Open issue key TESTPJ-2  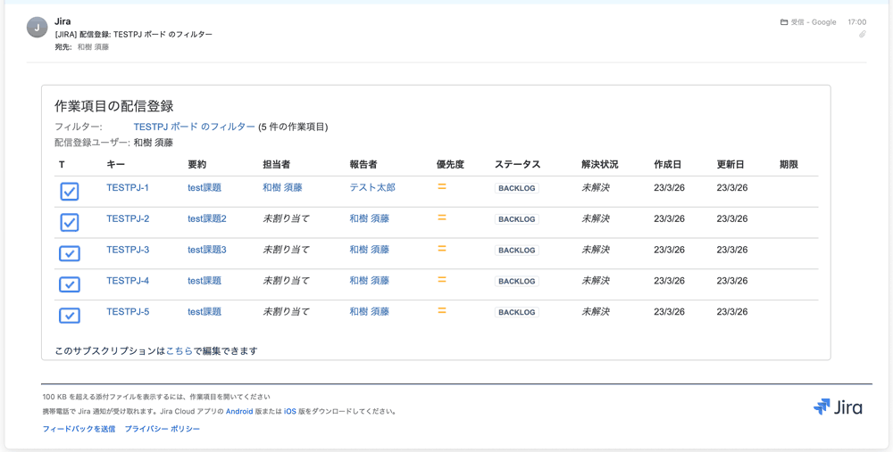coord(128,219)
